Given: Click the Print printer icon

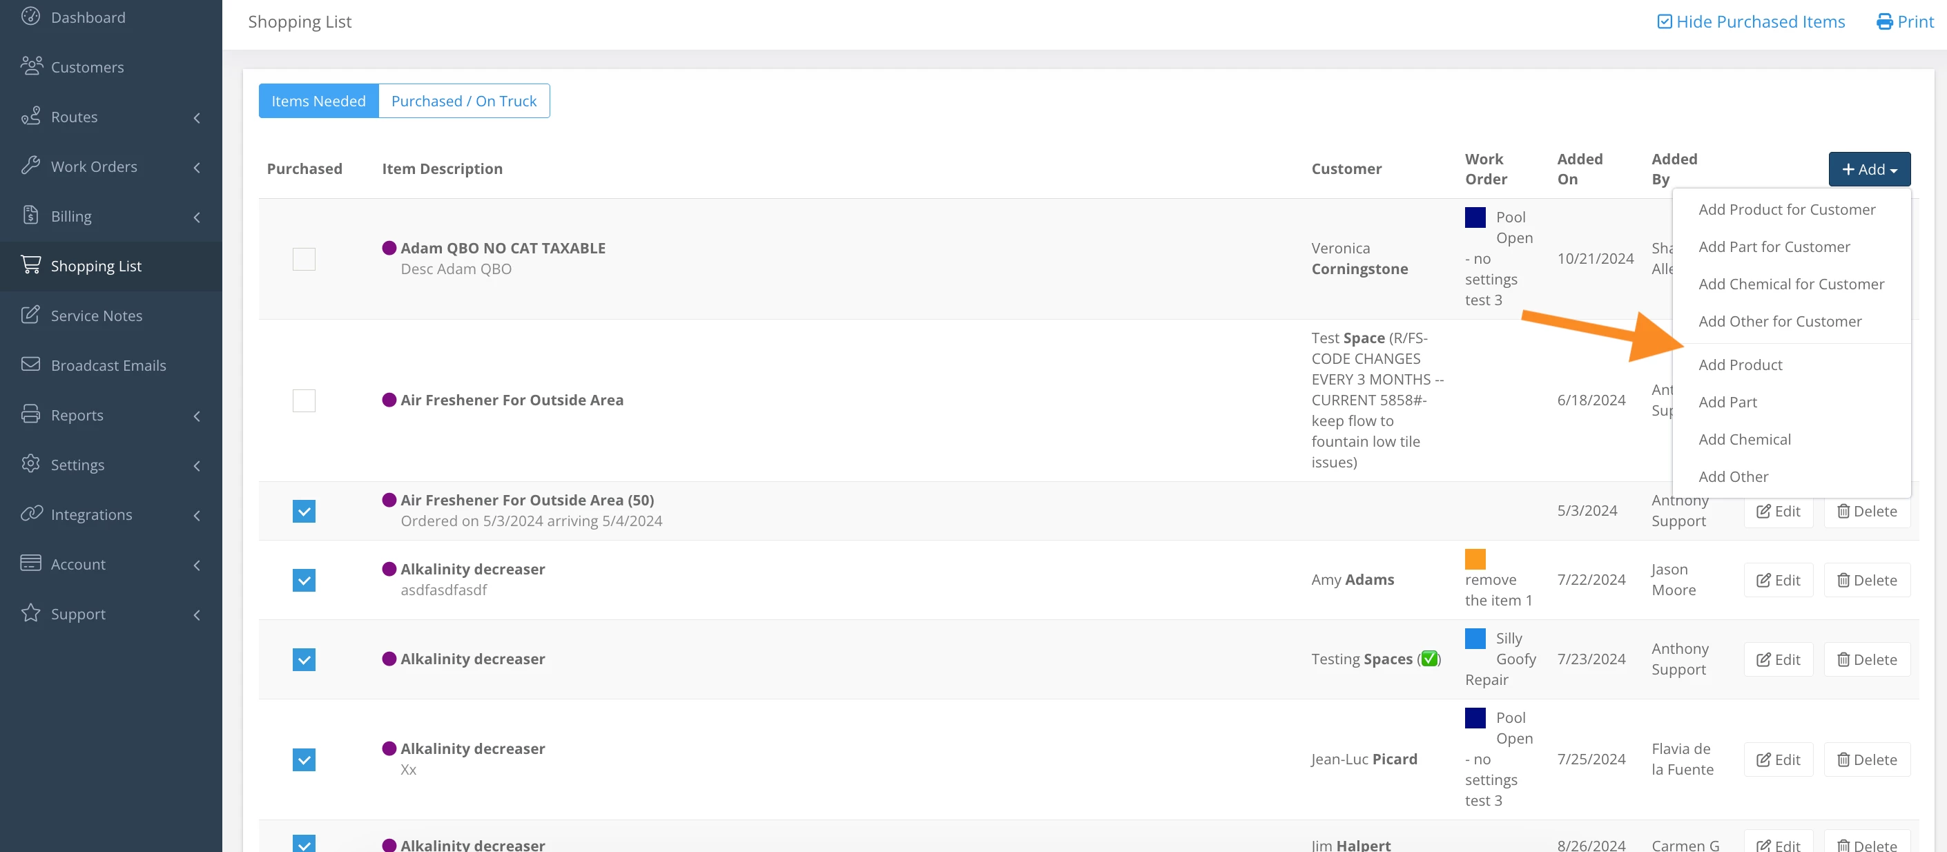Looking at the screenshot, I should click(1884, 22).
